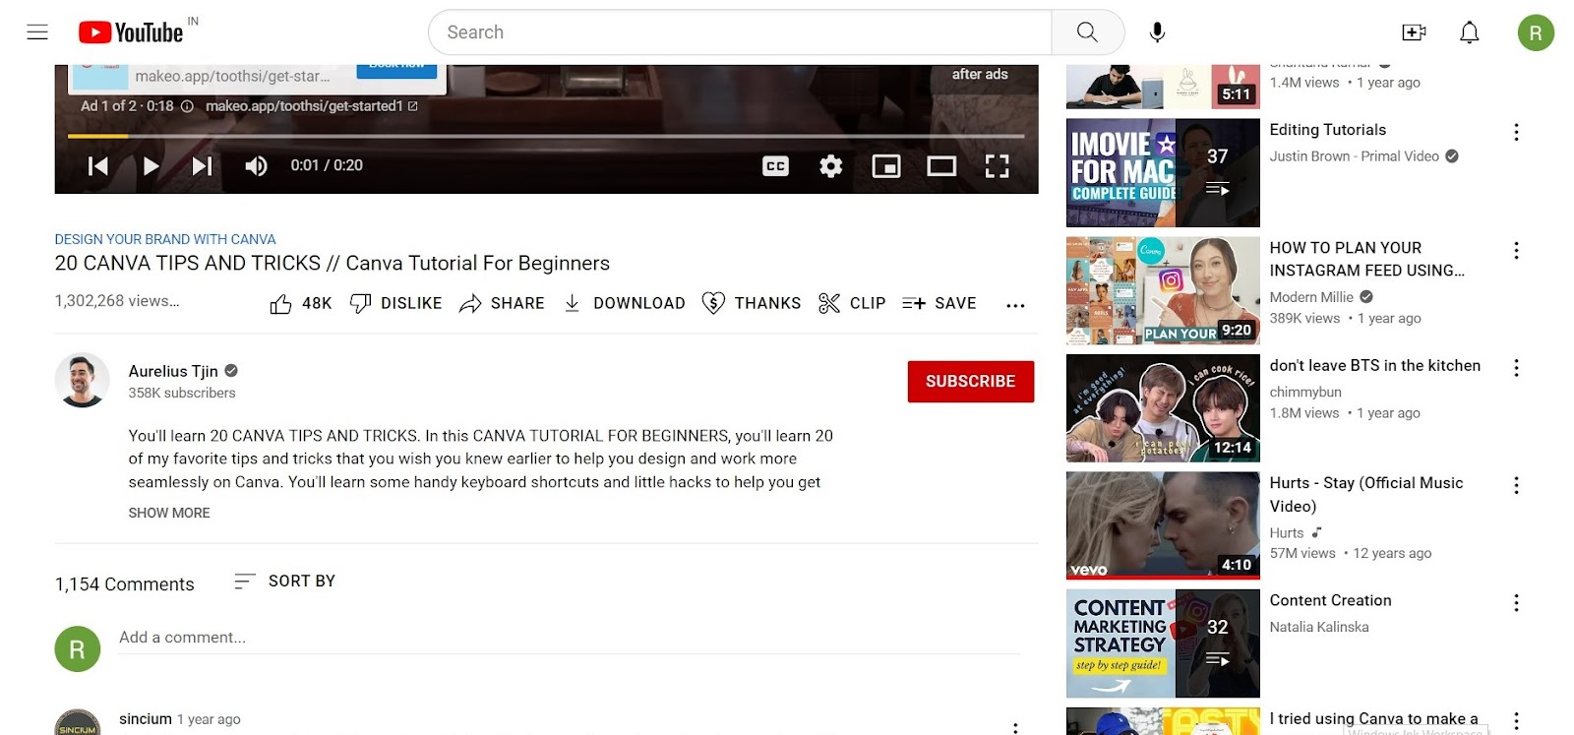Go to YouTube home via logo
Image resolution: width=1574 pixels, height=735 pixels.
tap(131, 32)
